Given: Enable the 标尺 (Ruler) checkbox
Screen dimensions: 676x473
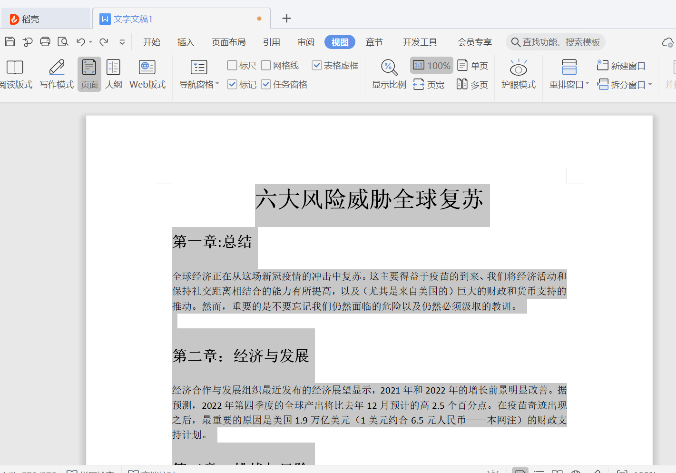Looking at the screenshot, I should (x=233, y=65).
